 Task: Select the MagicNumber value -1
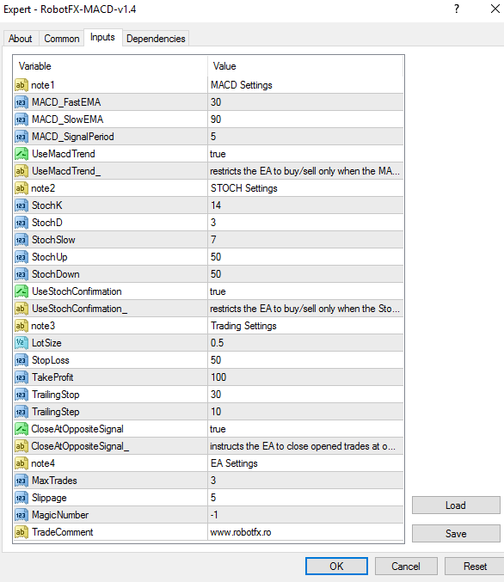(305, 515)
